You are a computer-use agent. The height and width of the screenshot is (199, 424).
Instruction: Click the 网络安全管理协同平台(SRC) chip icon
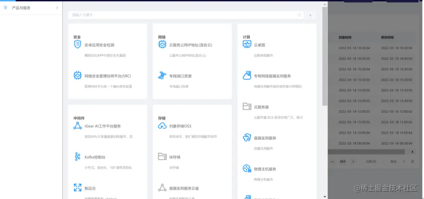[78, 75]
